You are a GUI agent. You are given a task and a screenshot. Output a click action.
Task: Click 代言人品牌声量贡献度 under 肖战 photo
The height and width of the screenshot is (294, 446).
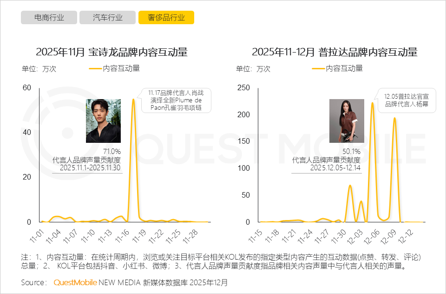86,160
